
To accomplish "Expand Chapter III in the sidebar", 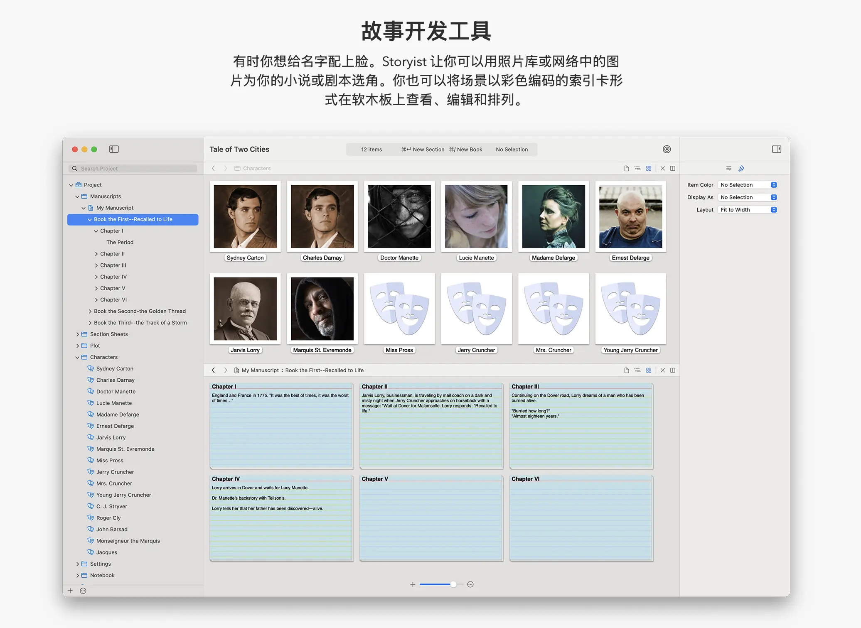I will (x=96, y=265).
